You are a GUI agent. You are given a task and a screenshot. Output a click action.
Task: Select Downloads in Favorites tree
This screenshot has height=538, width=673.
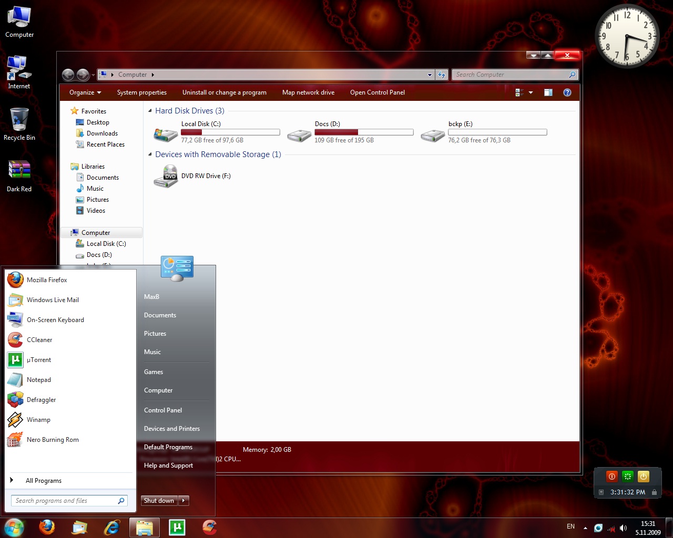tap(102, 133)
